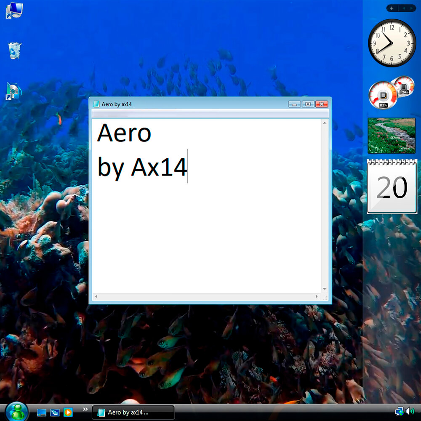This screenshot has width=421, height=421.
Task: Click the analog clock gadget
Action: click(x=392, y=43)
